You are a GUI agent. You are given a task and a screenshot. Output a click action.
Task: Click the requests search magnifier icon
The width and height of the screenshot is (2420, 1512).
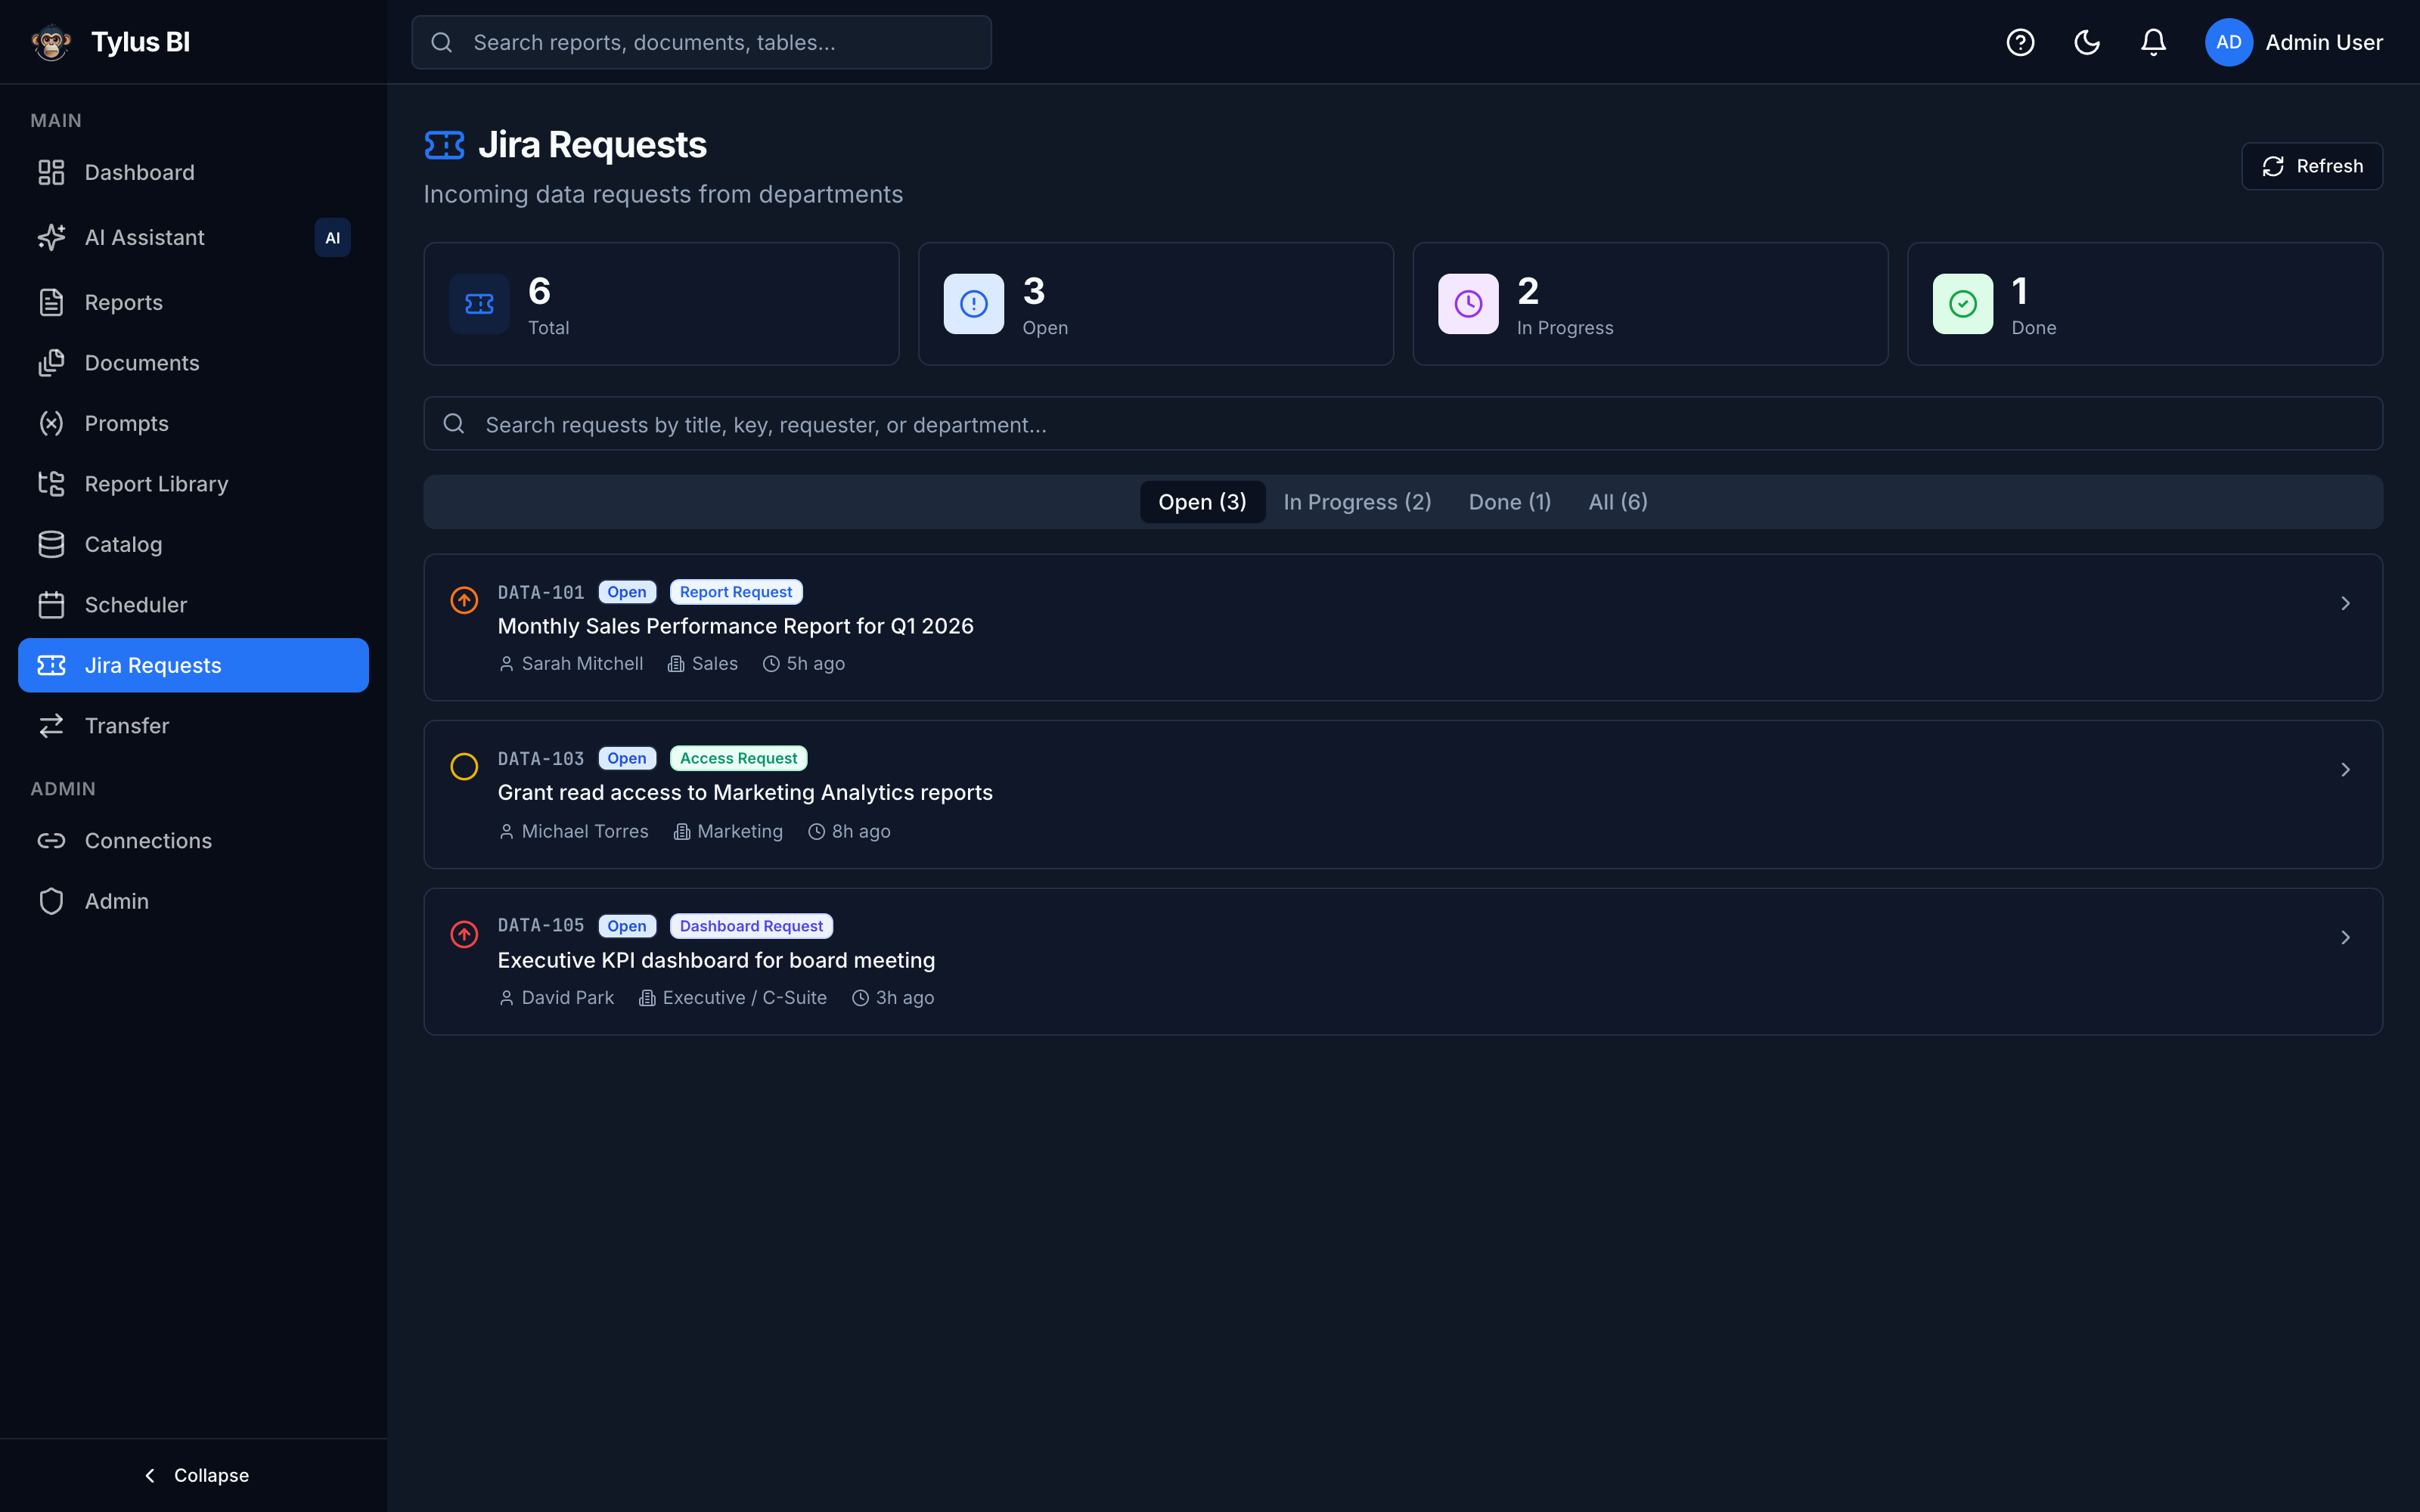click(454, 424)
